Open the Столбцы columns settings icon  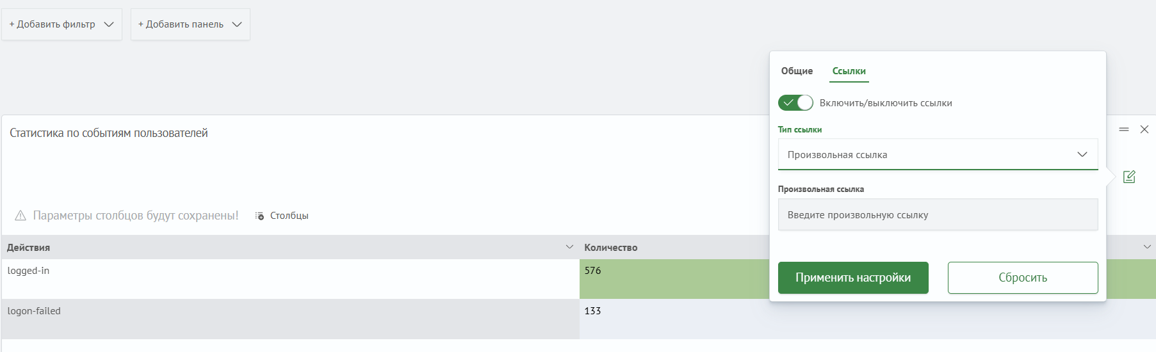point(259,216)
